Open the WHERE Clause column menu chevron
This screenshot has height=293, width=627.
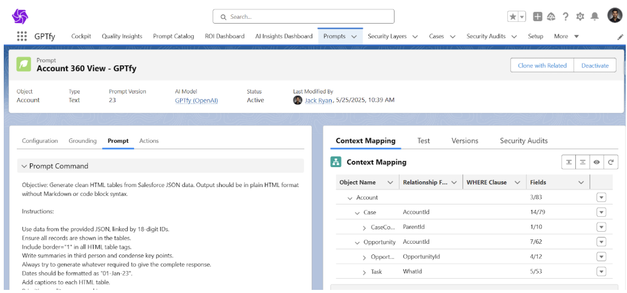click(517, 182)
